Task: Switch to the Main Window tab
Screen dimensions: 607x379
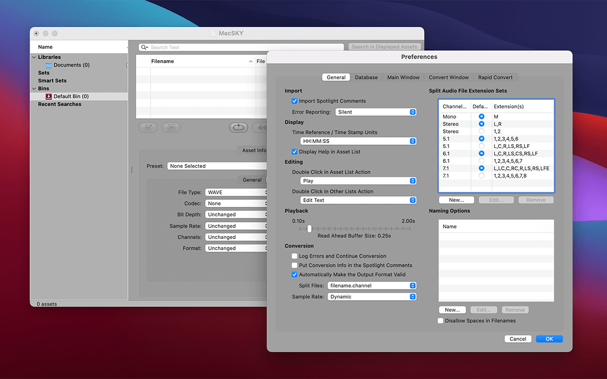Action: tap(403, 77)
